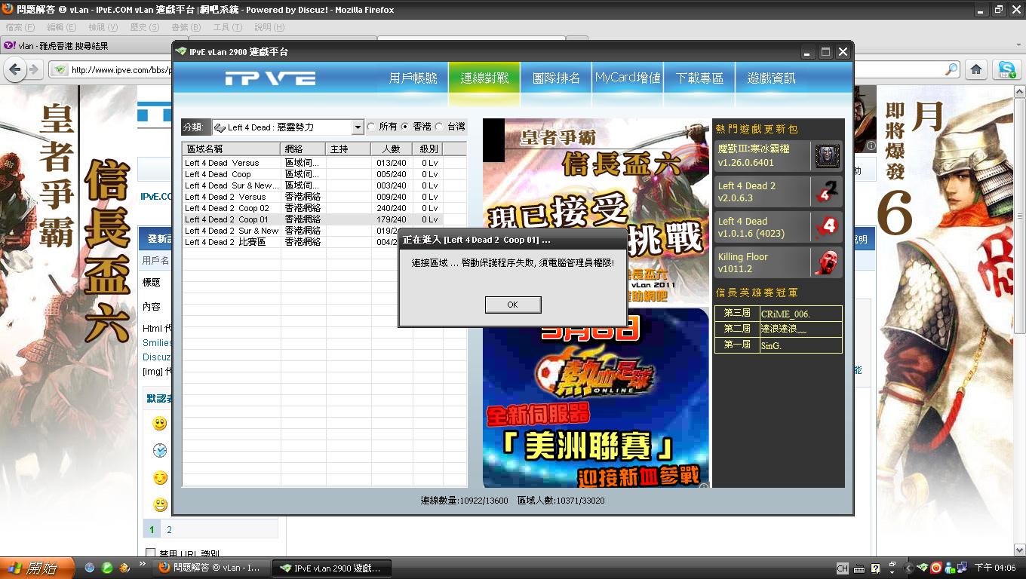Select the Left 4 Dead 2 Coop 02 room

[x=227, y=208]
